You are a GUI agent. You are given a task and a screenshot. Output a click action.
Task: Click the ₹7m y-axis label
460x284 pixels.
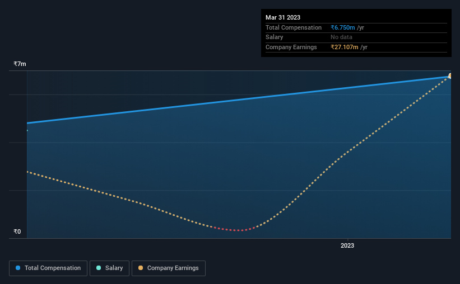(x=20, y=64)
